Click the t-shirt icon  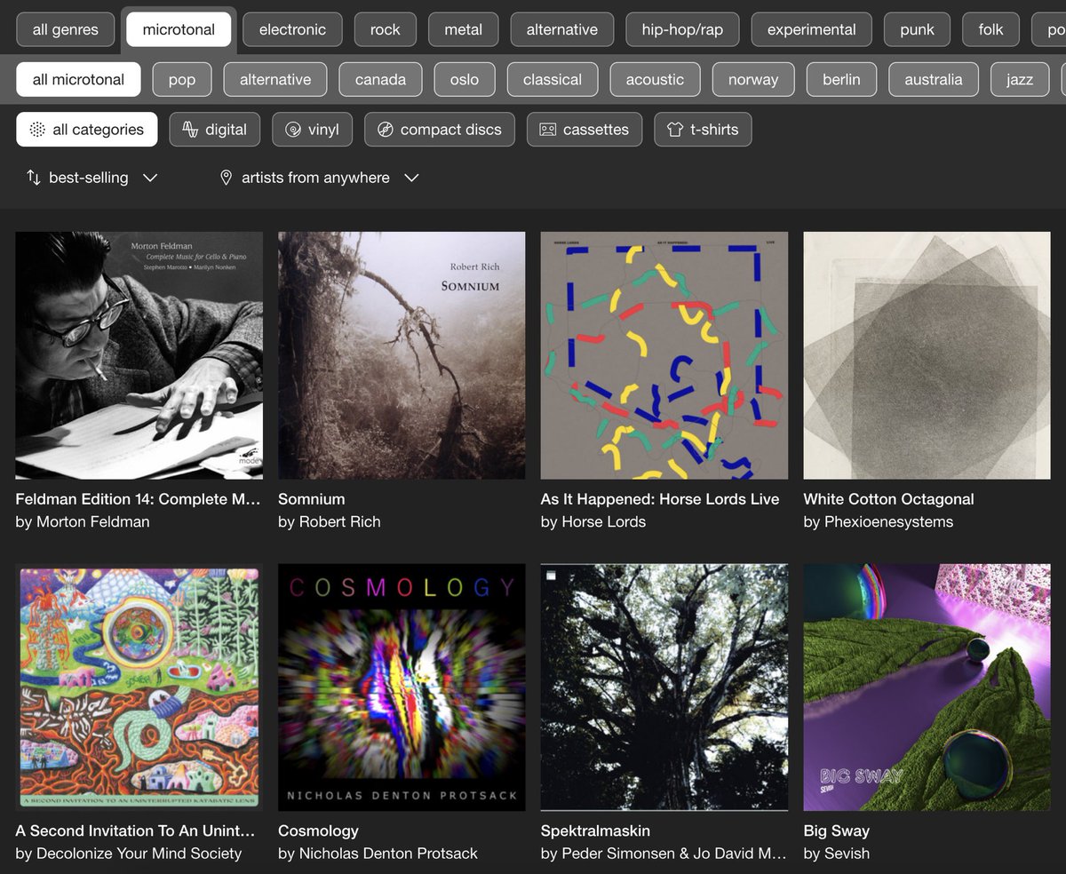click(x=675, y=130)
